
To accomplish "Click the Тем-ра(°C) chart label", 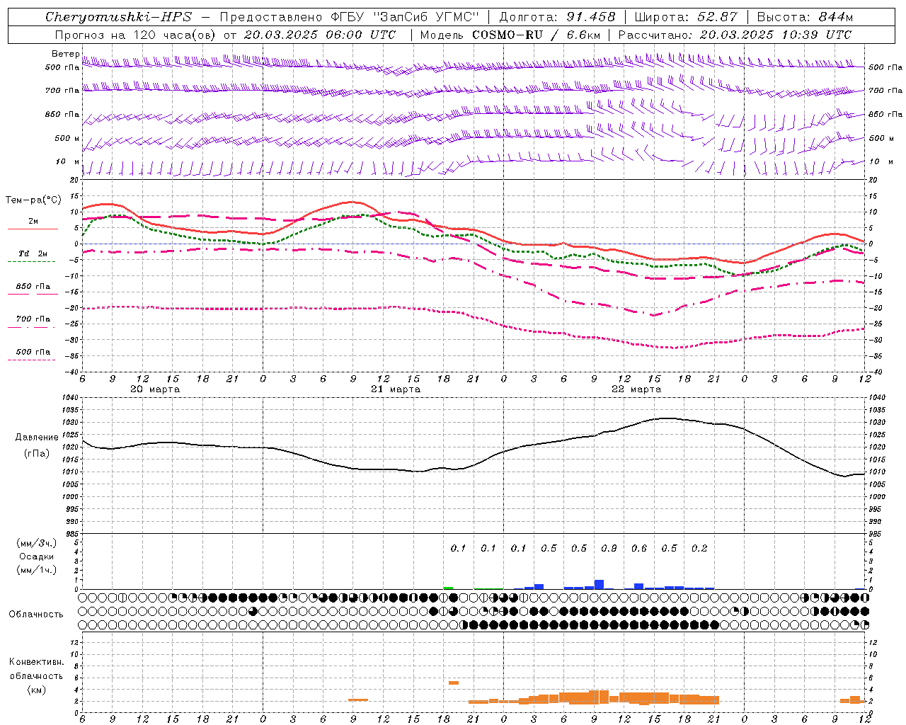I will pyautogui.click(x=33, y=200).
